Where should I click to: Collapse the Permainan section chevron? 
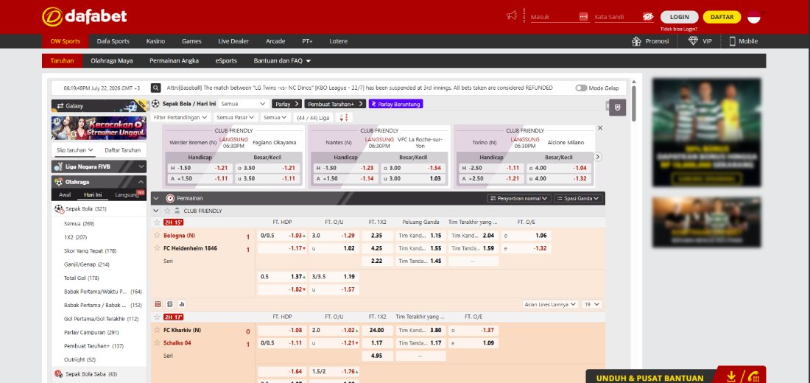[156, 198]
